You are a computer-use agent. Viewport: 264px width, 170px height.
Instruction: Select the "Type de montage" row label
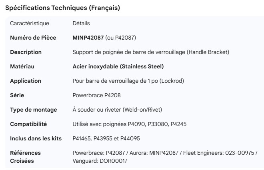coord(33,110)
